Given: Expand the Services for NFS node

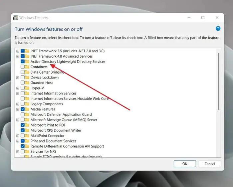Looking at the screenshot, I should 18,152.
